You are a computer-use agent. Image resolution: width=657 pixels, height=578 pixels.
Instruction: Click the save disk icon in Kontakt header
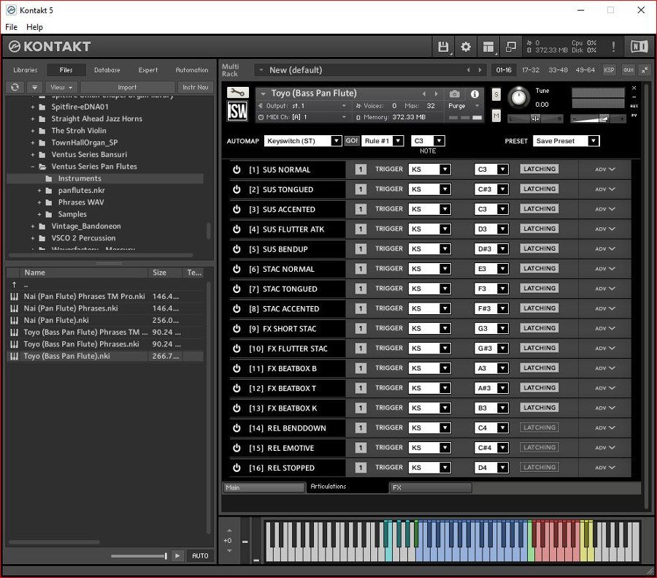(443, 47)
